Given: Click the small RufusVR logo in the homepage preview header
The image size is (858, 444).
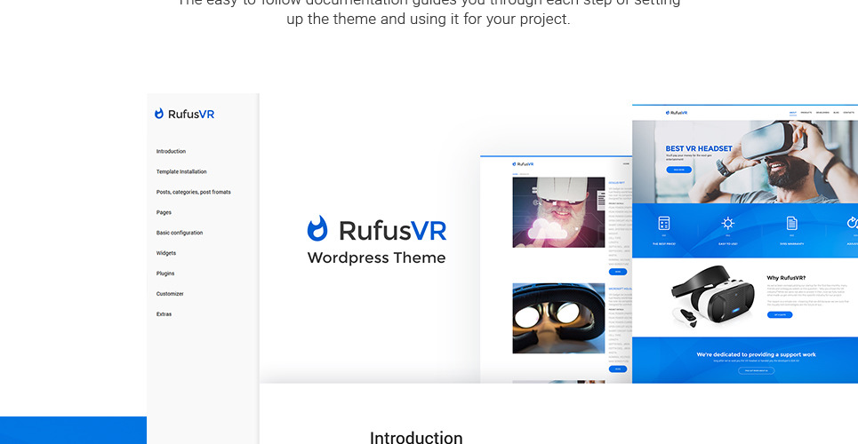Looking at the screenshot, I should tap(674, 113).
